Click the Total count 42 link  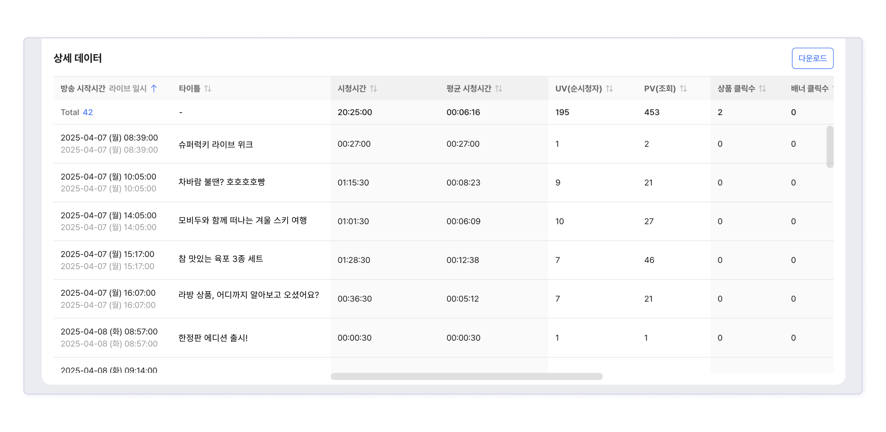(88, 112)
